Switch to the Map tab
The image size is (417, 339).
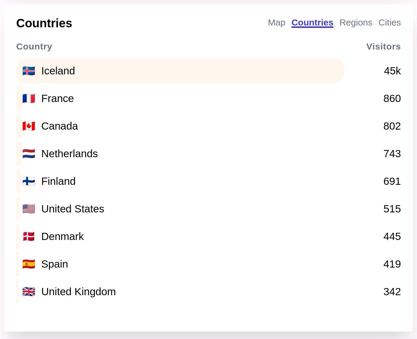pos(277,22)
